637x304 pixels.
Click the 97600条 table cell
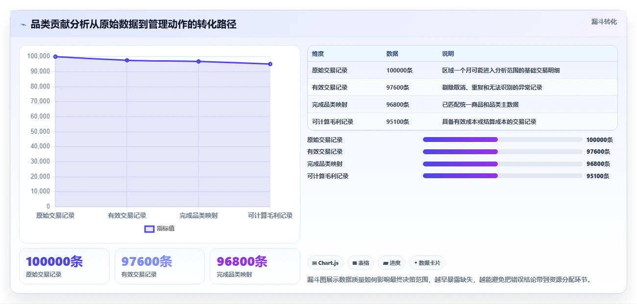(398, 88)
